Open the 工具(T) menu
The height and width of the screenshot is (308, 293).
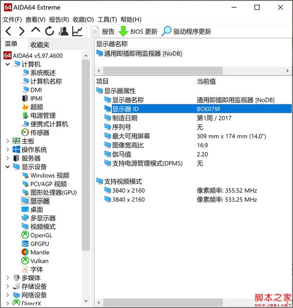[107, 20]
